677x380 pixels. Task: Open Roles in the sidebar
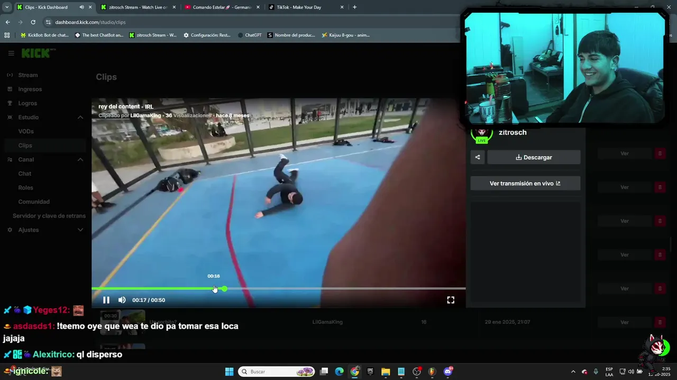tap(25, 187)
